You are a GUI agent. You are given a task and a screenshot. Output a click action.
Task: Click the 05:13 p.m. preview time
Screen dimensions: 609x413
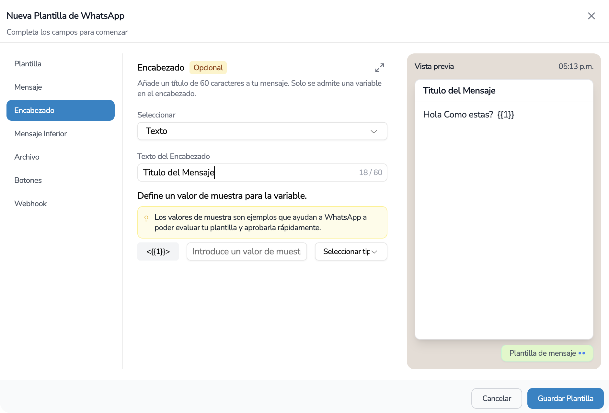pyautogui.click(x=576, y=66)
